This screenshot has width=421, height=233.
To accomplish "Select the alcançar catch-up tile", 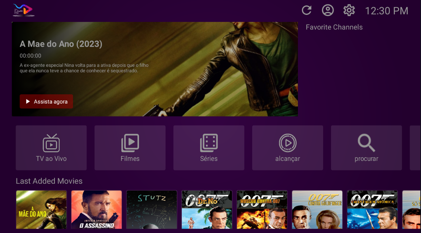I will 288,148.
